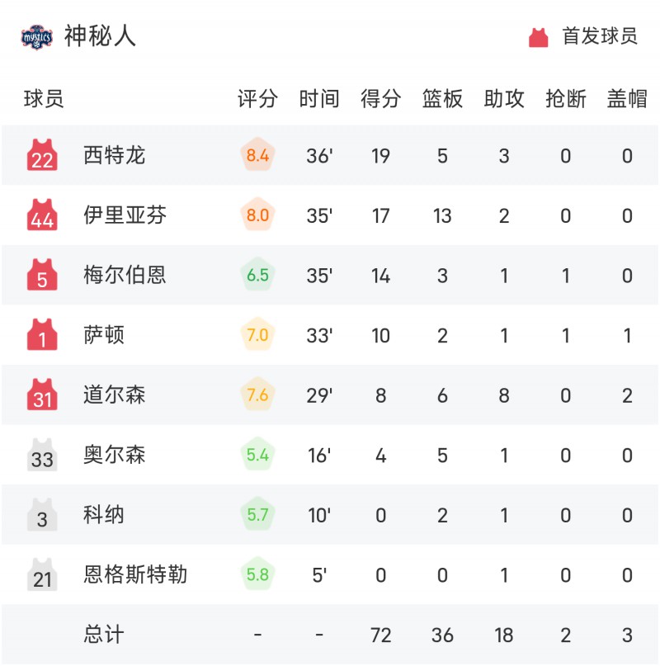Click the 助攻 column header
660x666 pixels.
pos(504,98)
